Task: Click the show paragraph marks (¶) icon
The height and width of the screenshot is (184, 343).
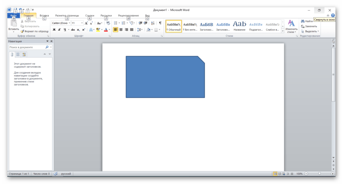Action: [160, 23]
